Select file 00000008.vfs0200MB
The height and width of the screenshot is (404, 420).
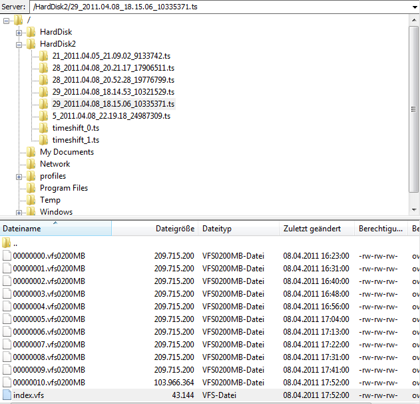point(49,357)
